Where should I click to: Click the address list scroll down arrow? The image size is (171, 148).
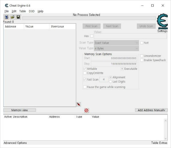pos(166,139)
